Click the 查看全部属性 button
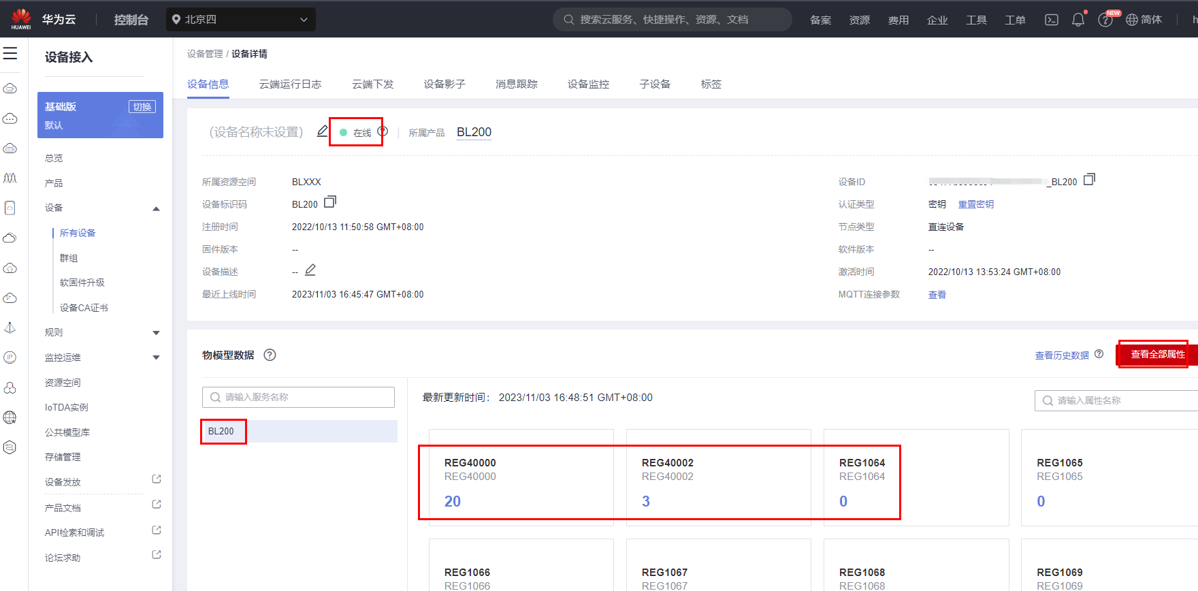 [x=1157, y=354]
